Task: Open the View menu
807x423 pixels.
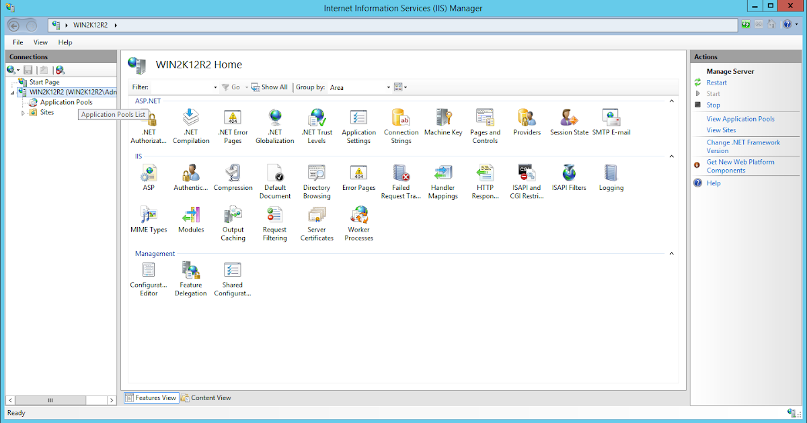Action: tap(41, 42)
